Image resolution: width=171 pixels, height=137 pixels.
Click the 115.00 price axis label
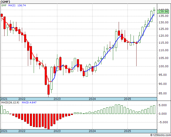pos(163,43)
